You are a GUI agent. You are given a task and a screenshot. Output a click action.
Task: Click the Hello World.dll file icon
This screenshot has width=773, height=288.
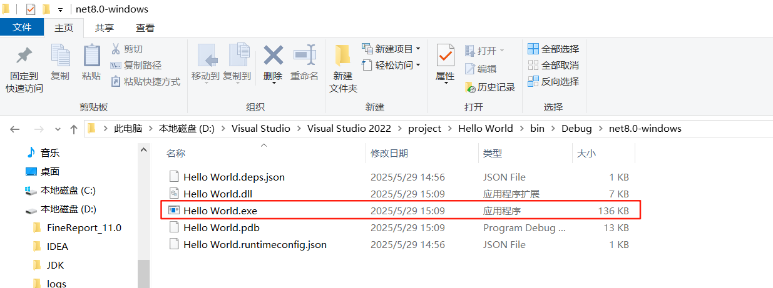(175, 194)
